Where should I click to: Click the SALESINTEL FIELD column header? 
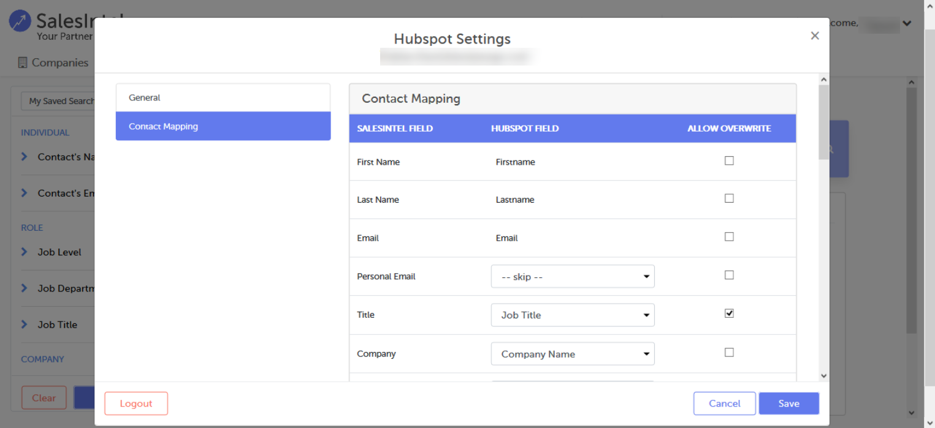point(395,129)
